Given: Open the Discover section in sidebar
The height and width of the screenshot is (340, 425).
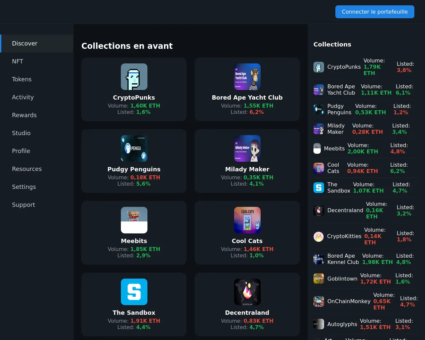Looking at the screenshot, I should tap(37, 43).
